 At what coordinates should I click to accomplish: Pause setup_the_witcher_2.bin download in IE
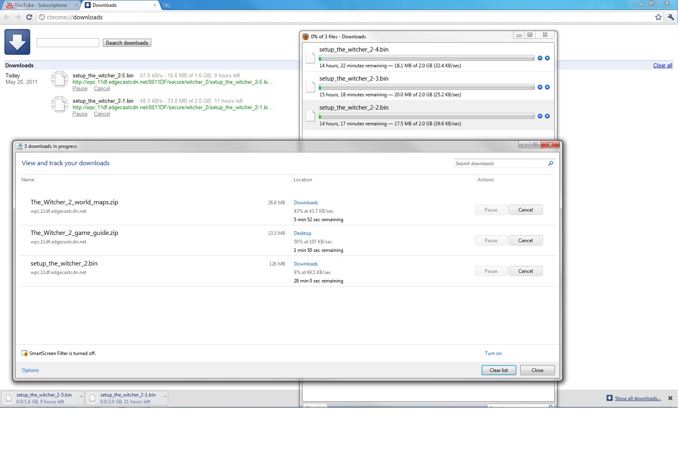(x=491, y=271)
